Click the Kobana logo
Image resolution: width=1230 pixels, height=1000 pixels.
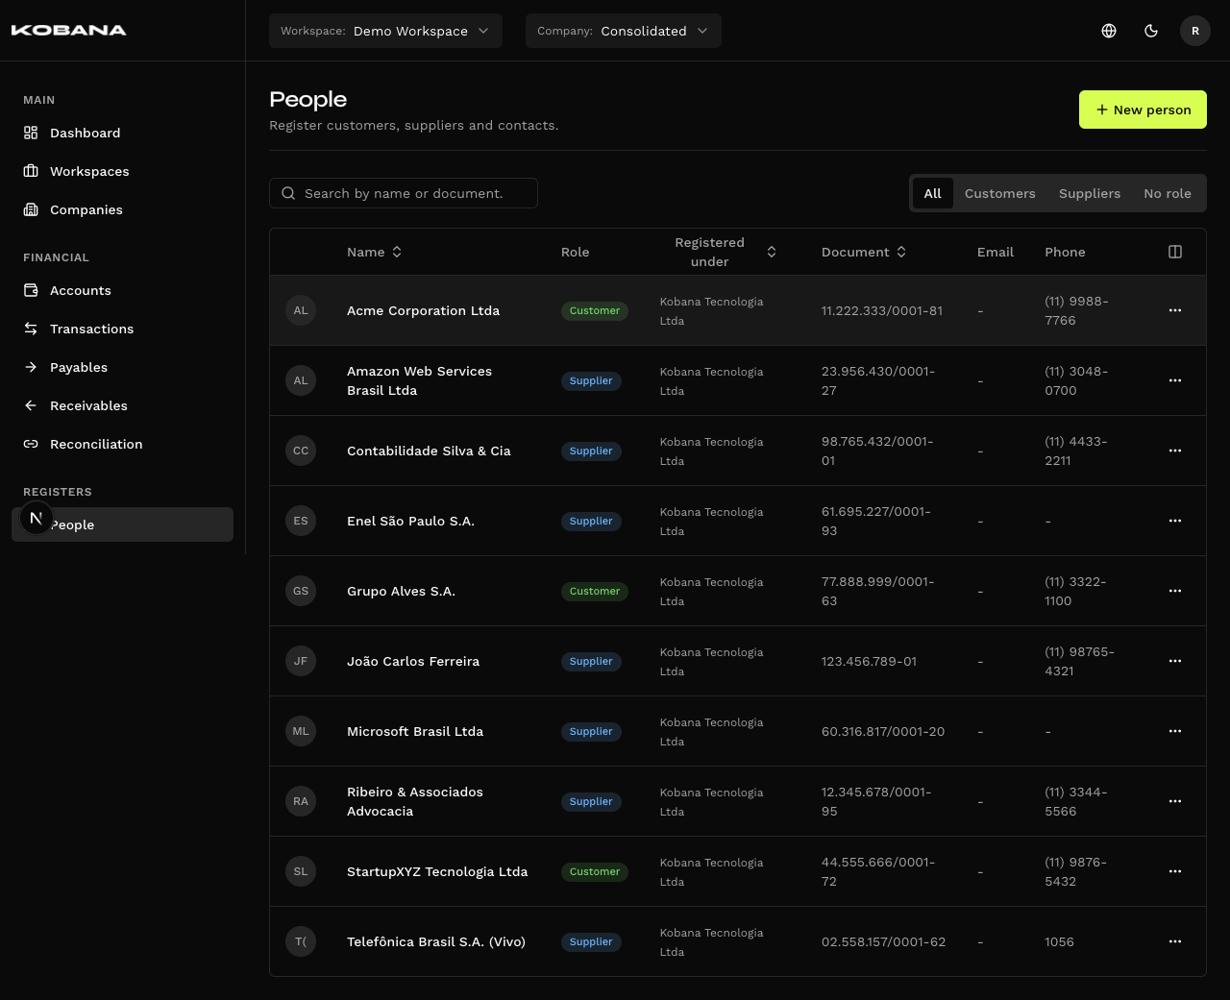[x=68, y=30]
